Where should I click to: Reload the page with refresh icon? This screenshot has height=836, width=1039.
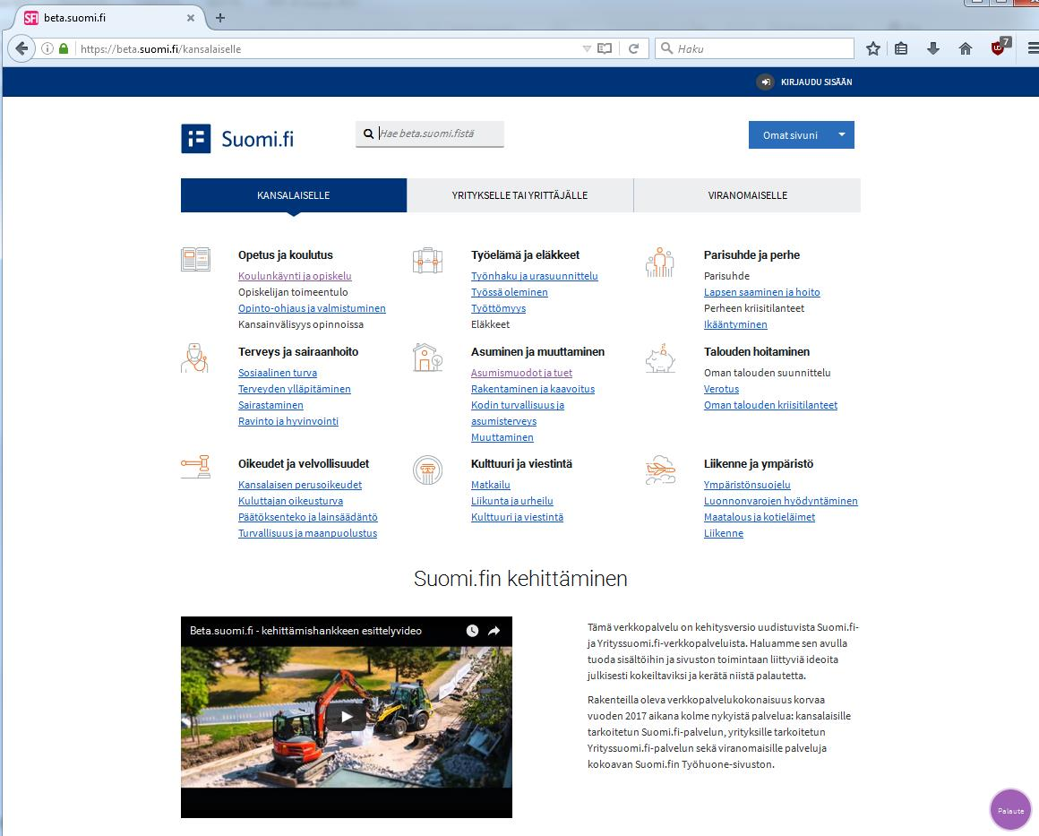[x=633, y=48]
